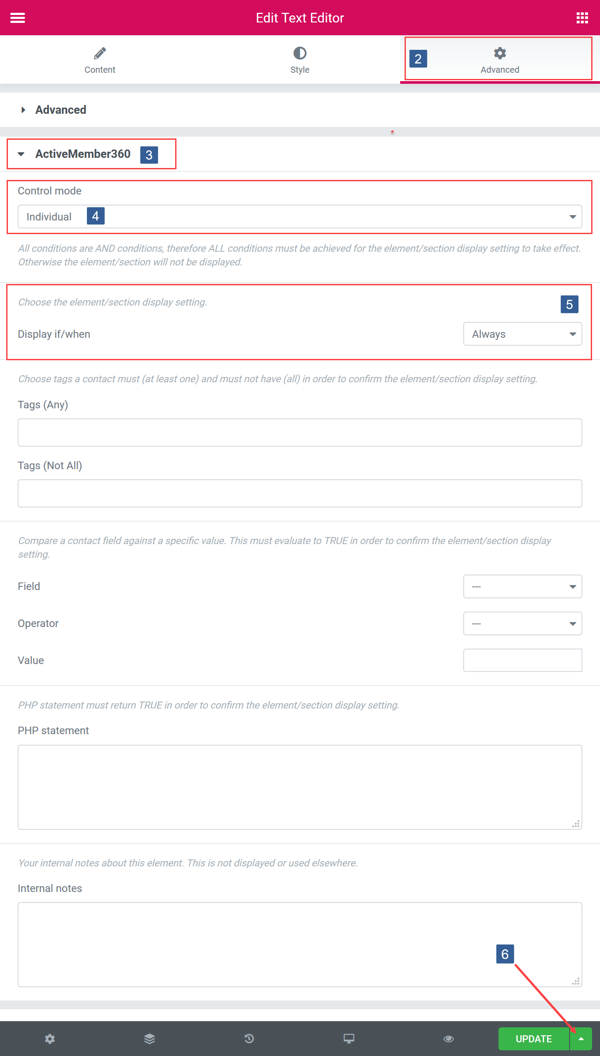Open page Settings via the gear icon

point(50,1039)
